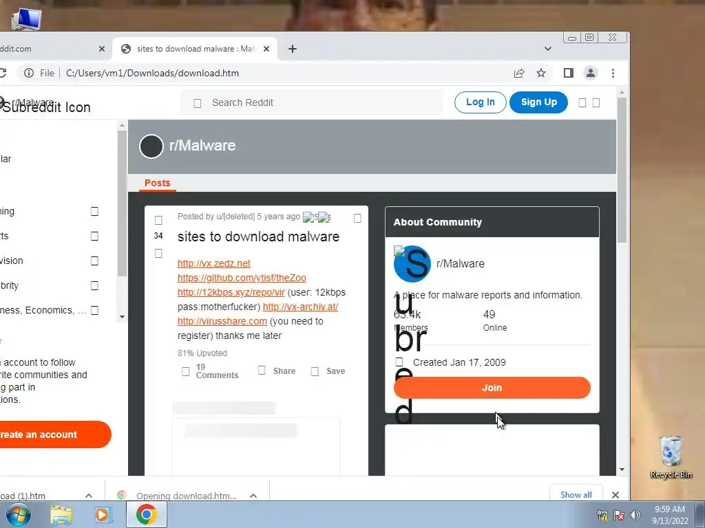Image resolution: width=705 pixels, height=528 pixels.
Task: Close the 'sites to download malware' tab
Action: coord(266,49)
